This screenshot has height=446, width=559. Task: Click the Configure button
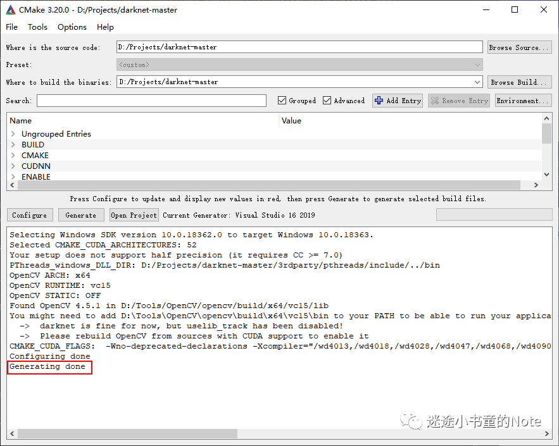pyautogui.click(x=30, y=215)
